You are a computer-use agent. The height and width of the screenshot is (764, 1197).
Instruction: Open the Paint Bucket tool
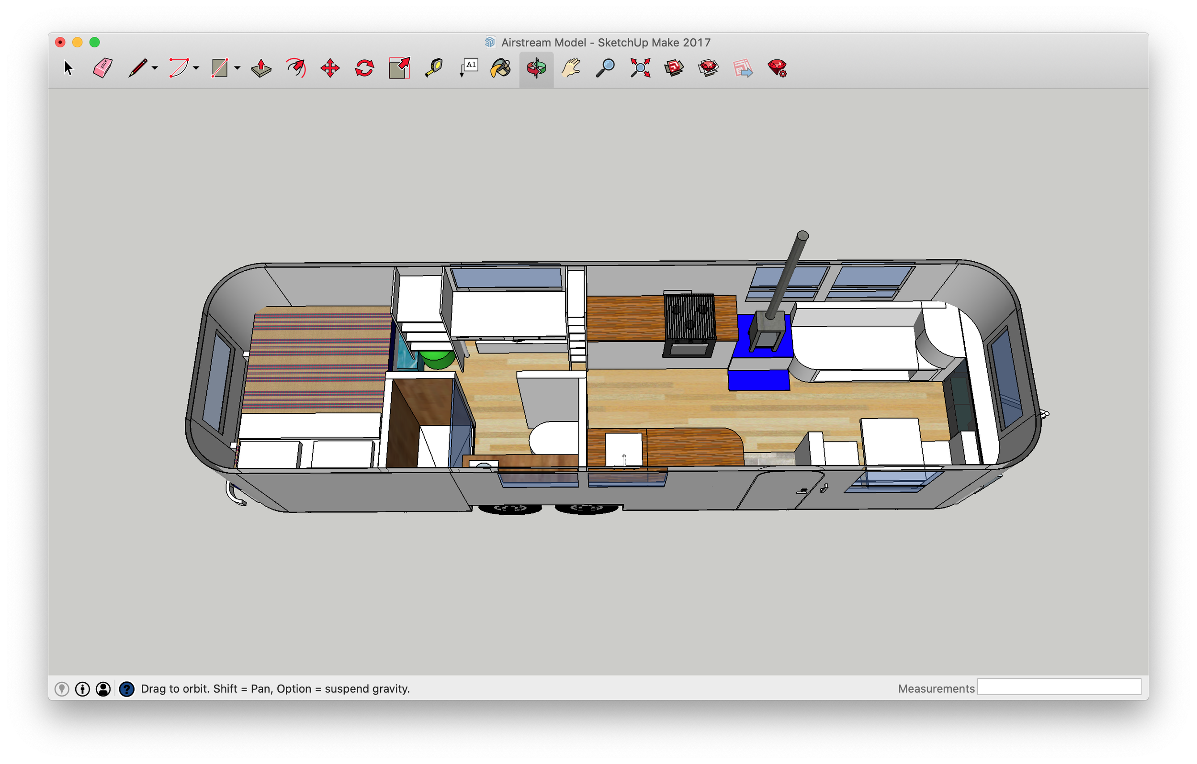point(500,68)
